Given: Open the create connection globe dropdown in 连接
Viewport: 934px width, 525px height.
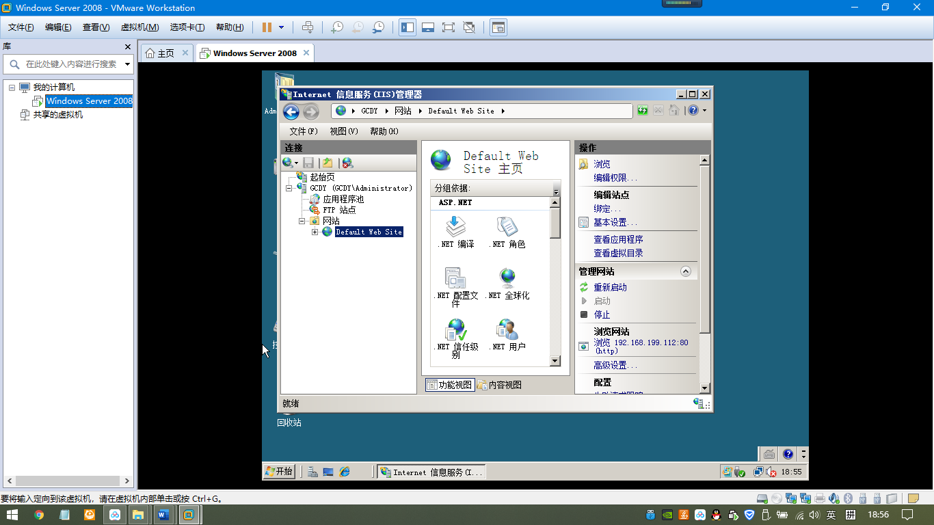Looking at the screenshot, I should [x=291, y=163].
